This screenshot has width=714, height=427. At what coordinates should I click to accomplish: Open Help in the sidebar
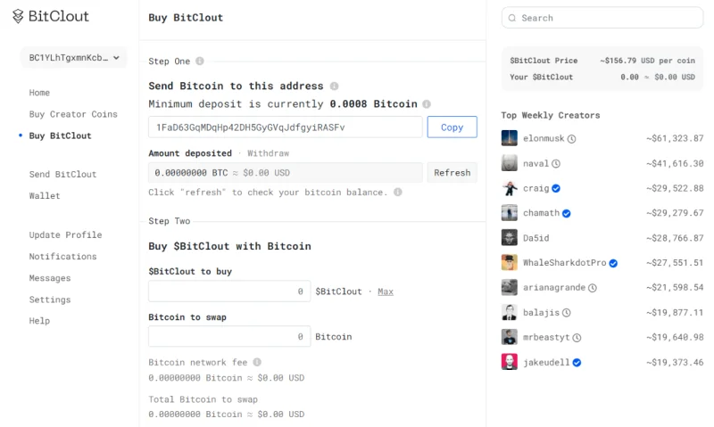pyautogui.click(x=39, y=321)
